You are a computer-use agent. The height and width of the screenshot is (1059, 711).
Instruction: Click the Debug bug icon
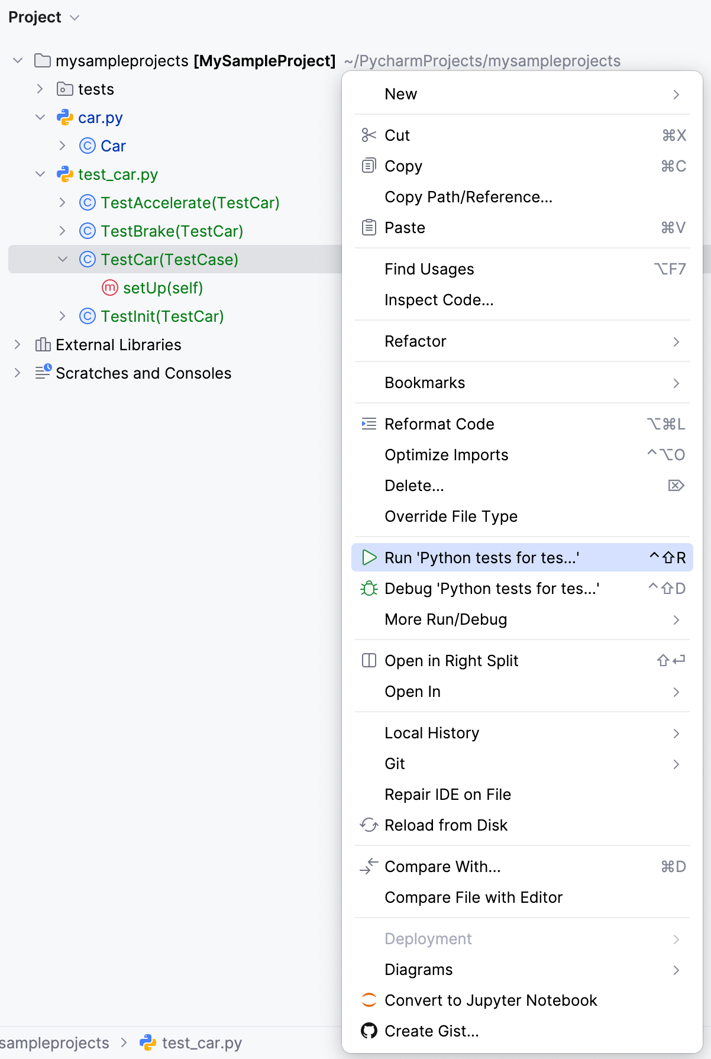[369, 588]
